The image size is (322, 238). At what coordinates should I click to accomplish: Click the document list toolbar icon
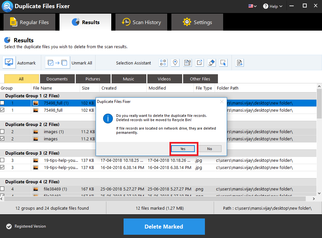pyautogui.click(x=187, y=63)
